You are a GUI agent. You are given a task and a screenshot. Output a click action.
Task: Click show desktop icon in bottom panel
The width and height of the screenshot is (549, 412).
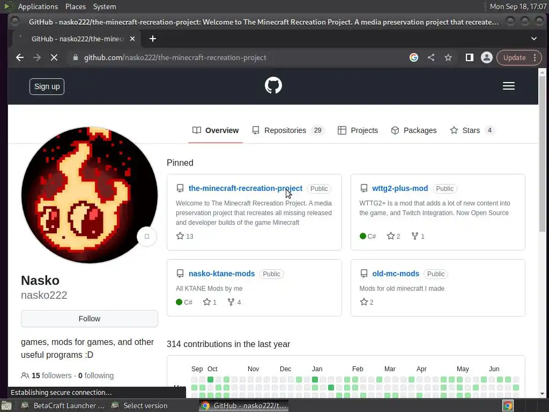6,406
